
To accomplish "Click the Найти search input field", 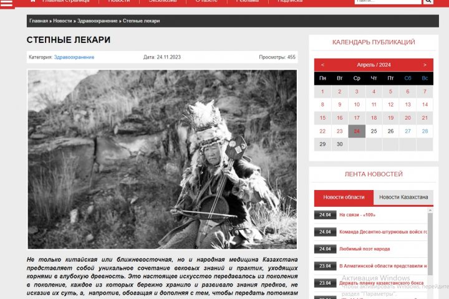I will click(x=388, y=1).
